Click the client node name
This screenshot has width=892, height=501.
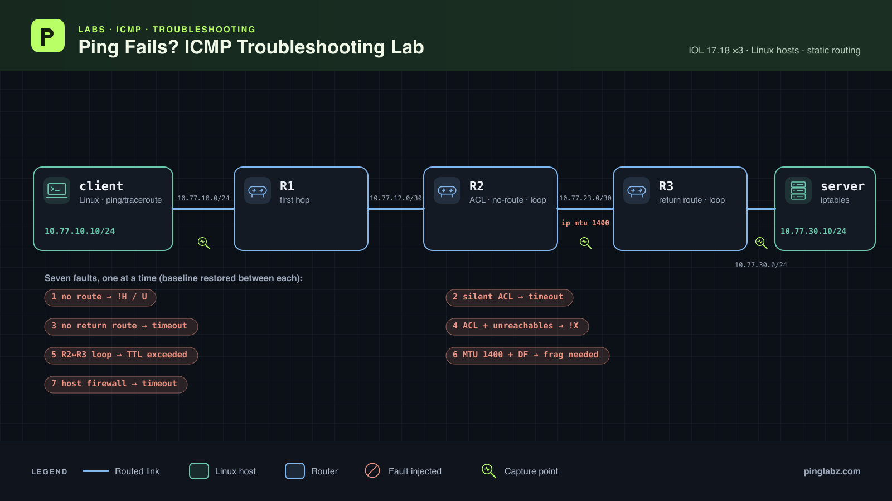(x=101, y=186)
